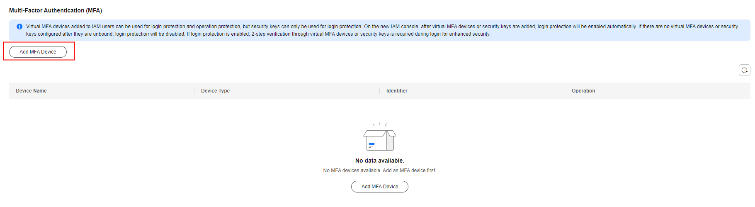Click the "No data available." message
This screenshot has width=755, height=207.
(x=379, y=161)
